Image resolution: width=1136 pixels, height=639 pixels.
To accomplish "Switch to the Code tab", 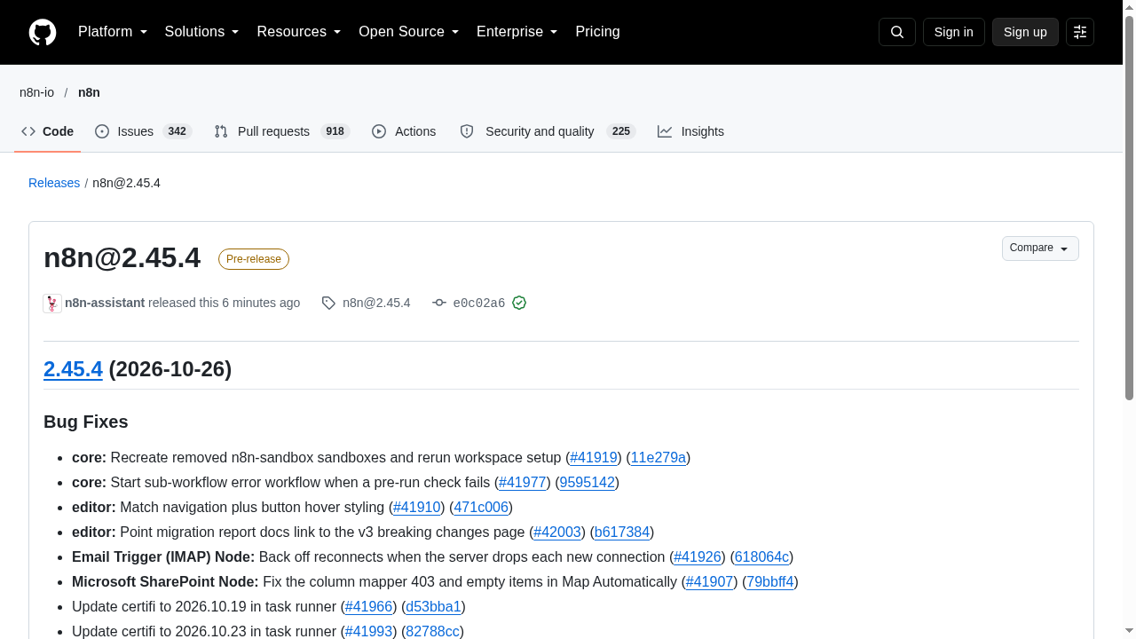I will click(48, 131).
